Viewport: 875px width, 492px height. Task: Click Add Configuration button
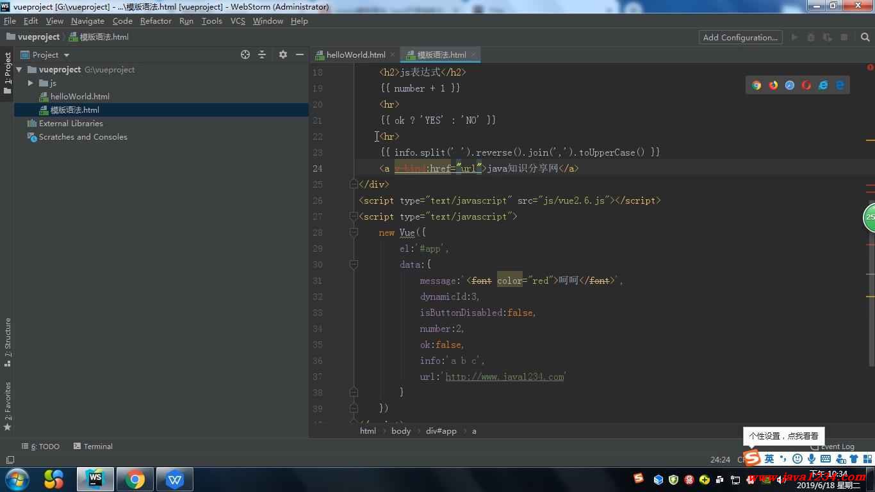point(740,37)
